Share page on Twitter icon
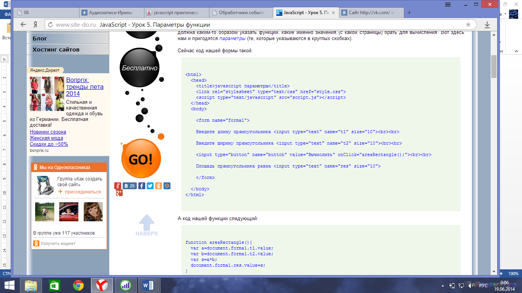The height and width of the screenshot is (293, 522). click(x=150, y=186)
